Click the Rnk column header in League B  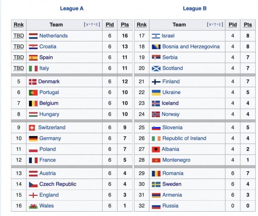pos(142,25)
